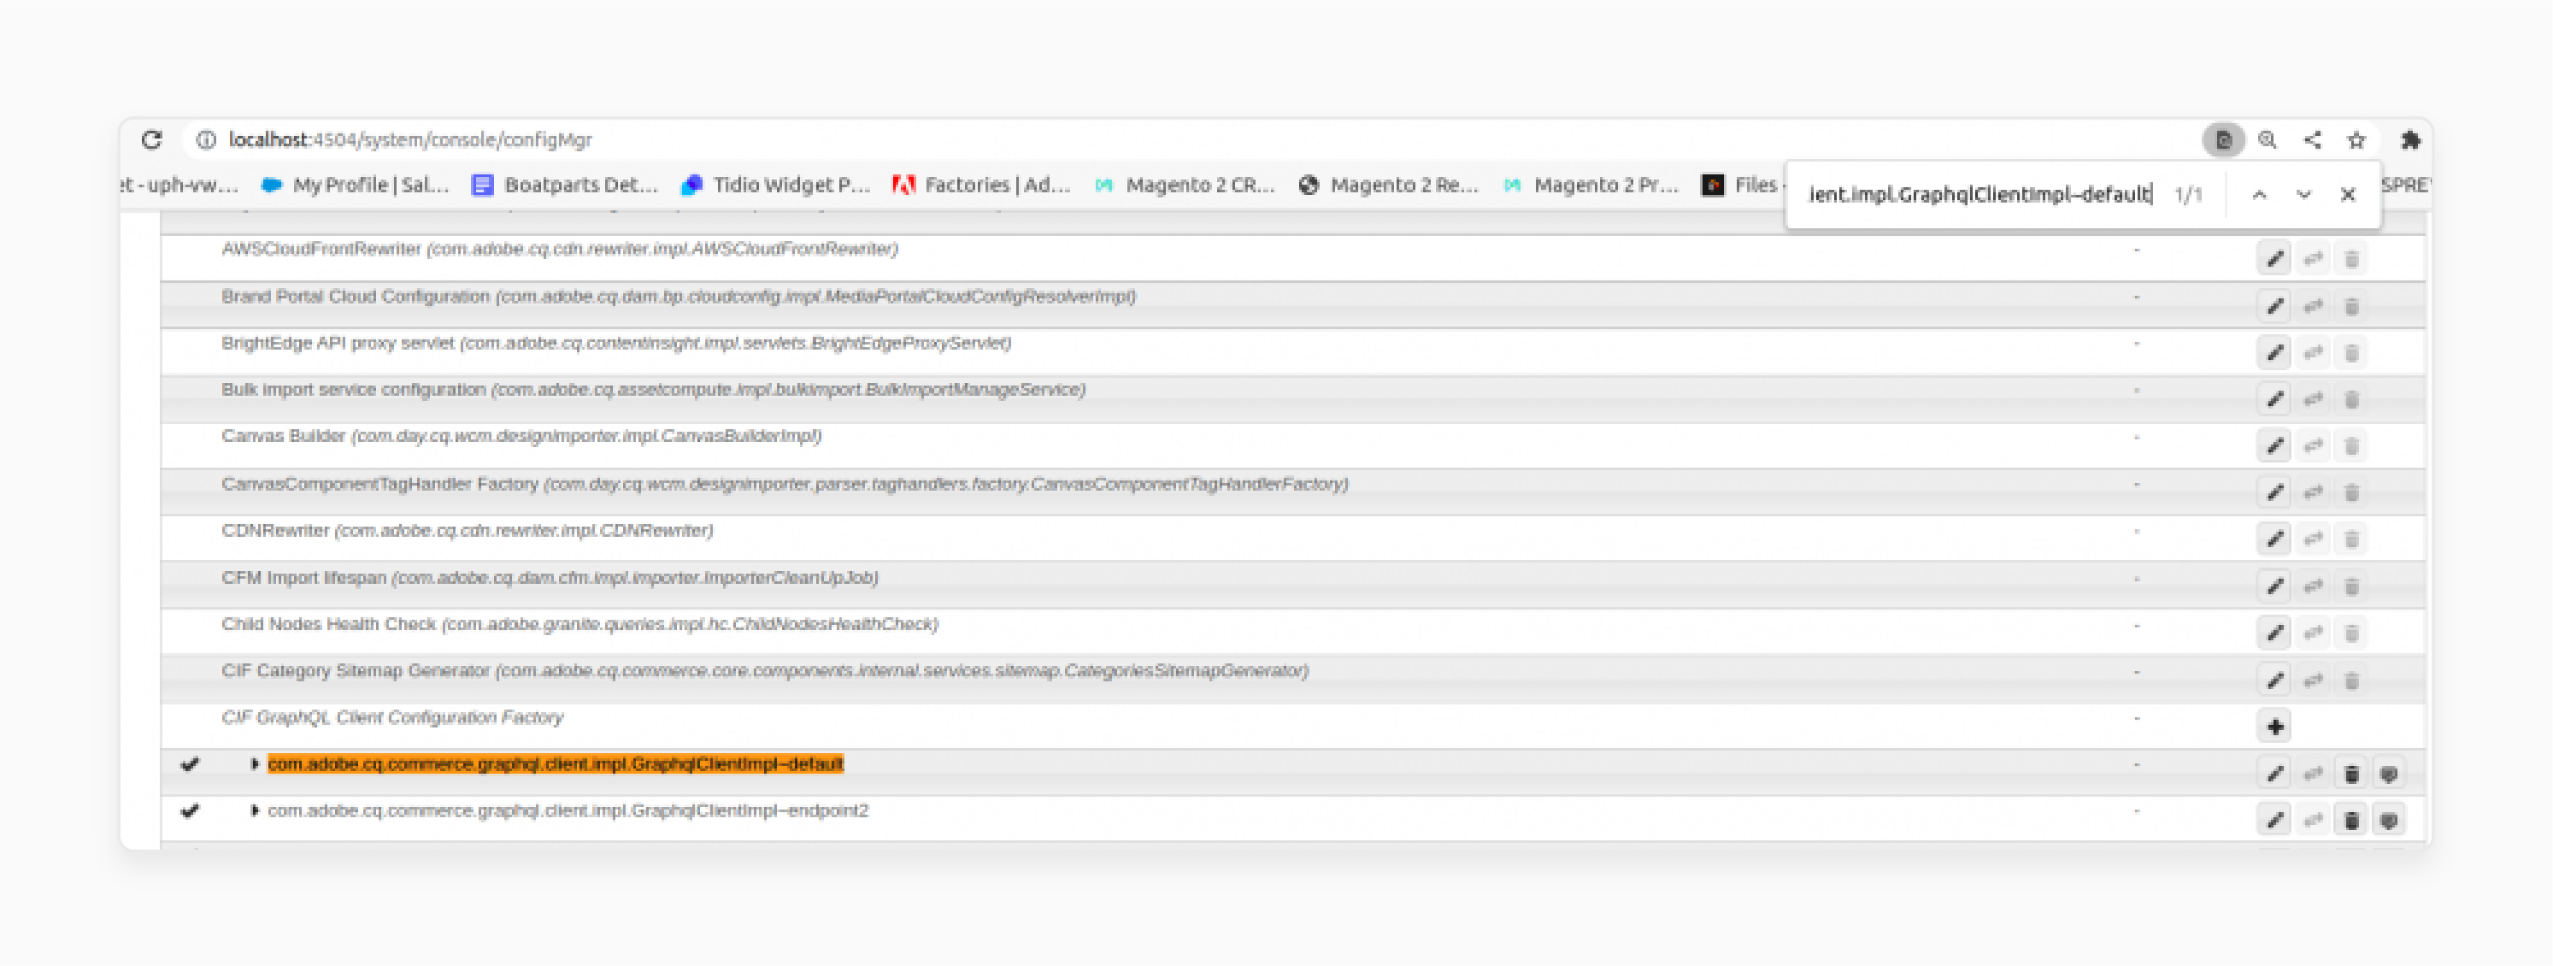Edit Canvas Builder configuration pencil icon
The width and height of the screenshot is (2553, 966).
[2274, 445]
